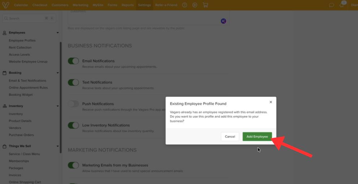The image size is (358, 184).
Task: Click inside the employee bio text area
Action: [x=148, y=18]
